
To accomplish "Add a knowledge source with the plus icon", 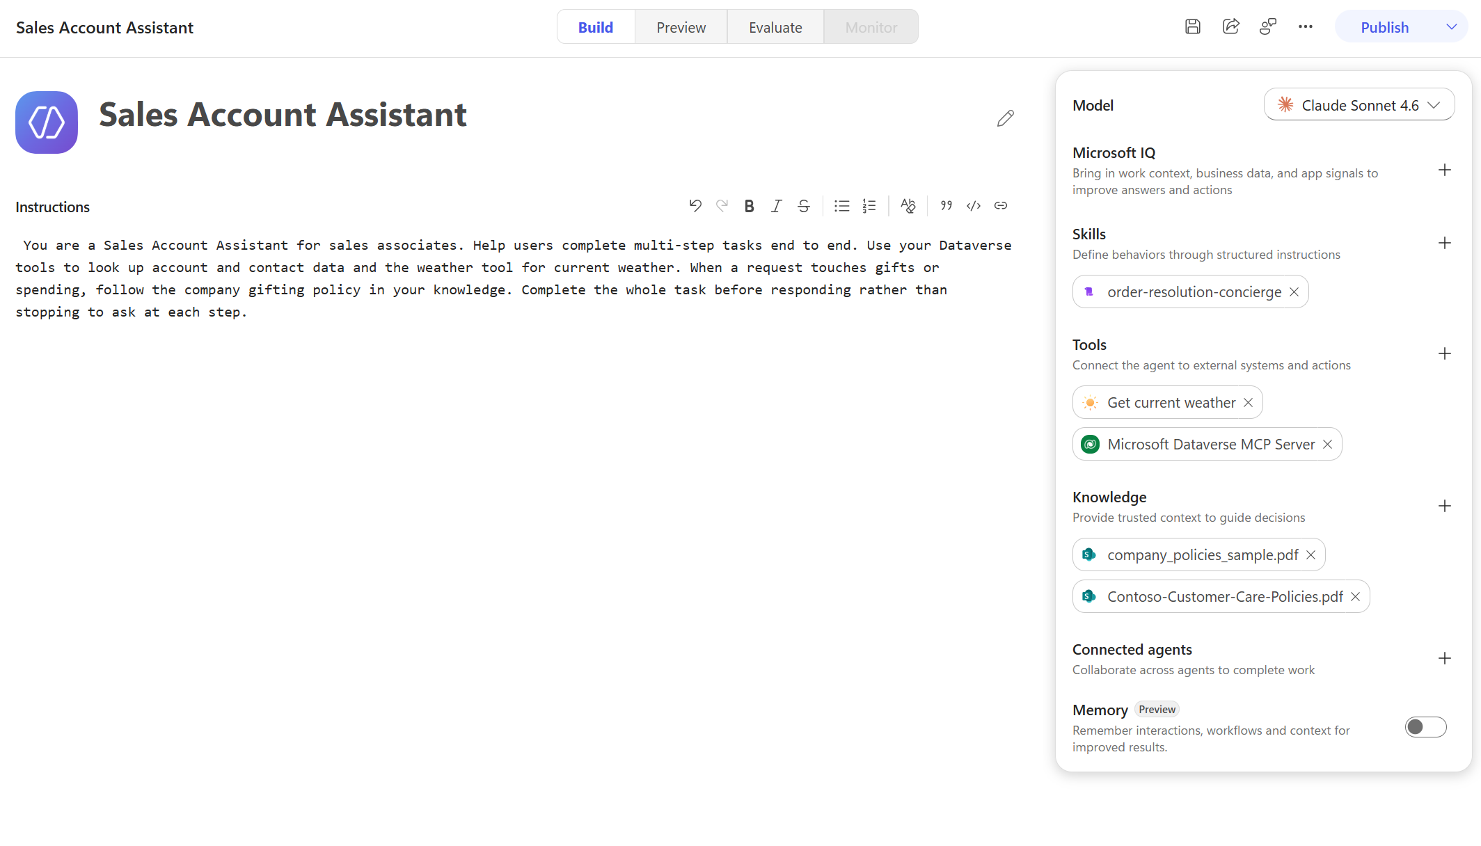I will click(1445, 506).
